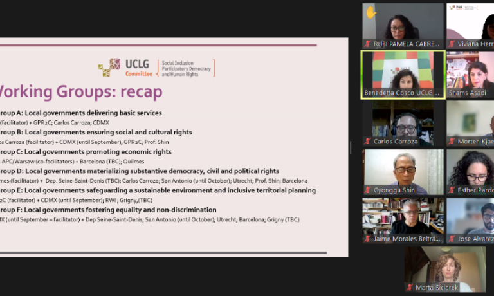Click the muted mic icon beside Gyonggu Shin
Image resolution: width=494 pixels, height=296 pixels.
(x=367, y=190)
